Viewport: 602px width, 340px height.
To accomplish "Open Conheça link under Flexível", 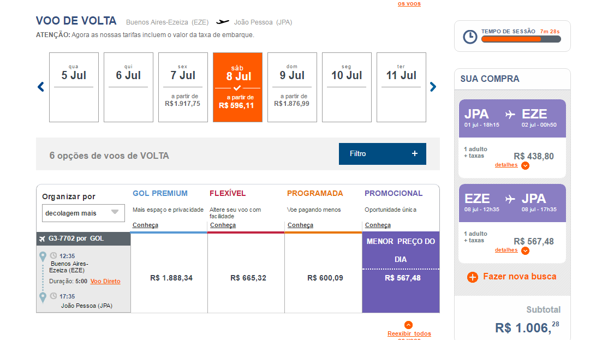I will pyautogui.click(x=223, y=225).
